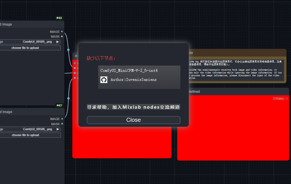The height and width of the screenshot is (184, 291).
Task: Open the ComfyUI_00508_.png image selector arrow
Action: click(57, 129)
